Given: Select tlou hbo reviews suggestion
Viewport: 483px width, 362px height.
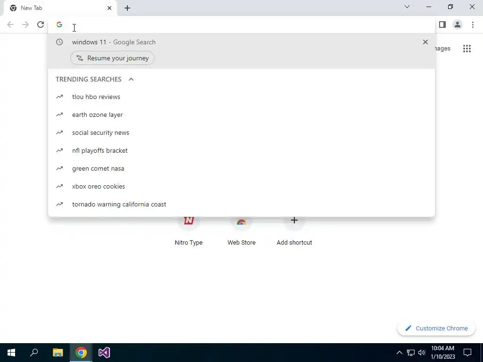Looking at the screenshot, I should pyautogui.click(x=241, y=97).
